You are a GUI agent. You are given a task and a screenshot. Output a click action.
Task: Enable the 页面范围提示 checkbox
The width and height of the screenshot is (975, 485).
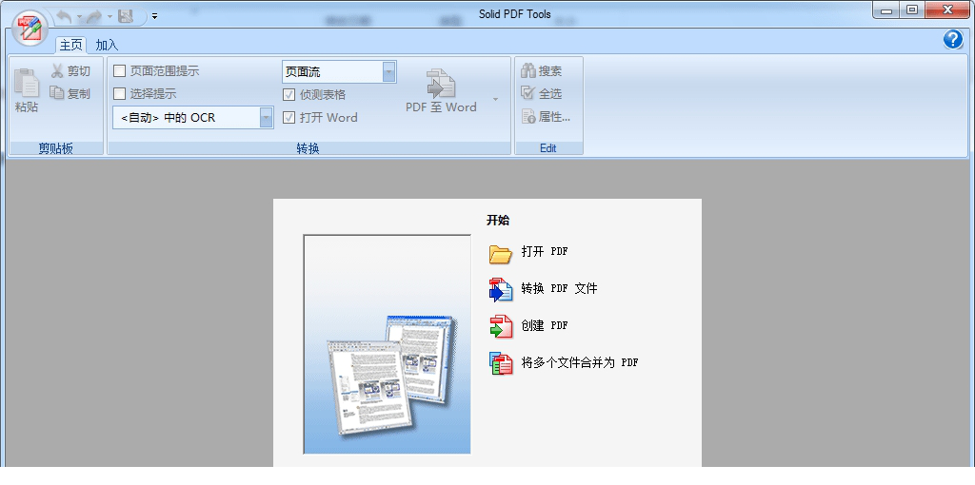tap(119, 70)
